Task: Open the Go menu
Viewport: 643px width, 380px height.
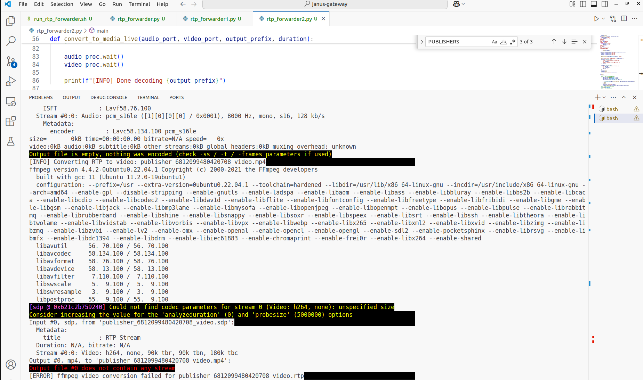Action: click(102, 4)
